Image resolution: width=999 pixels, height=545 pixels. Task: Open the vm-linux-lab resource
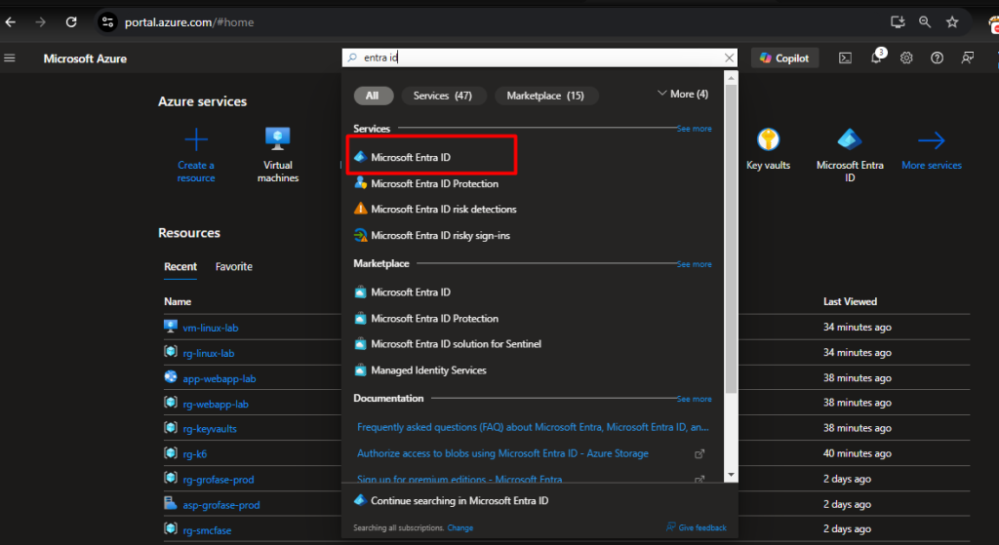click(x=211, y=328)
